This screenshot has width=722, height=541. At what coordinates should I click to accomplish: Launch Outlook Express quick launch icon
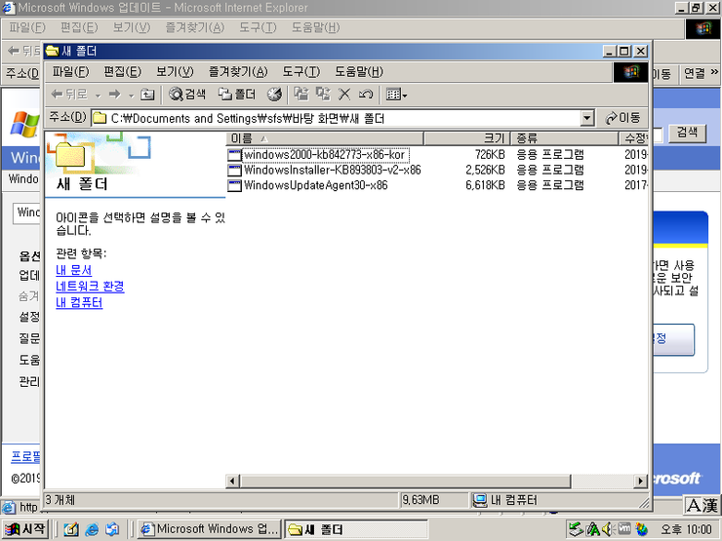click(112, 529)
